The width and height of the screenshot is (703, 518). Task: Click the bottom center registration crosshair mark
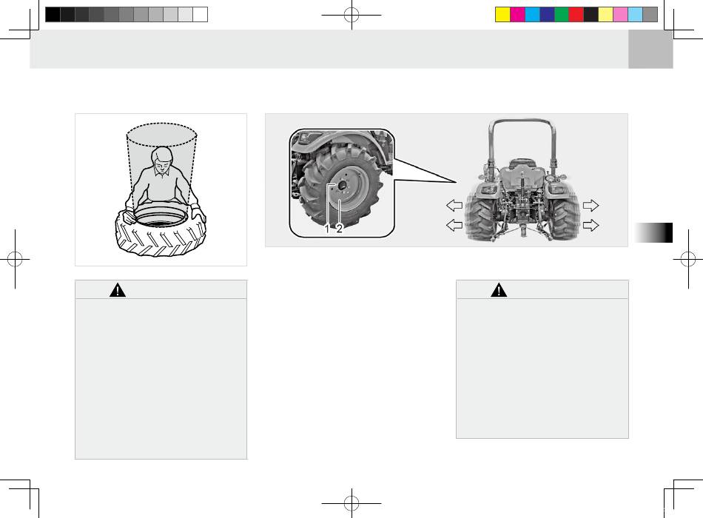351,503
